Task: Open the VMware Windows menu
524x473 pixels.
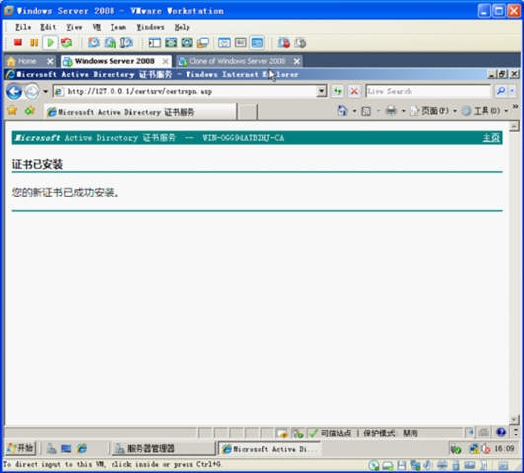Action: tap(150, 27)
